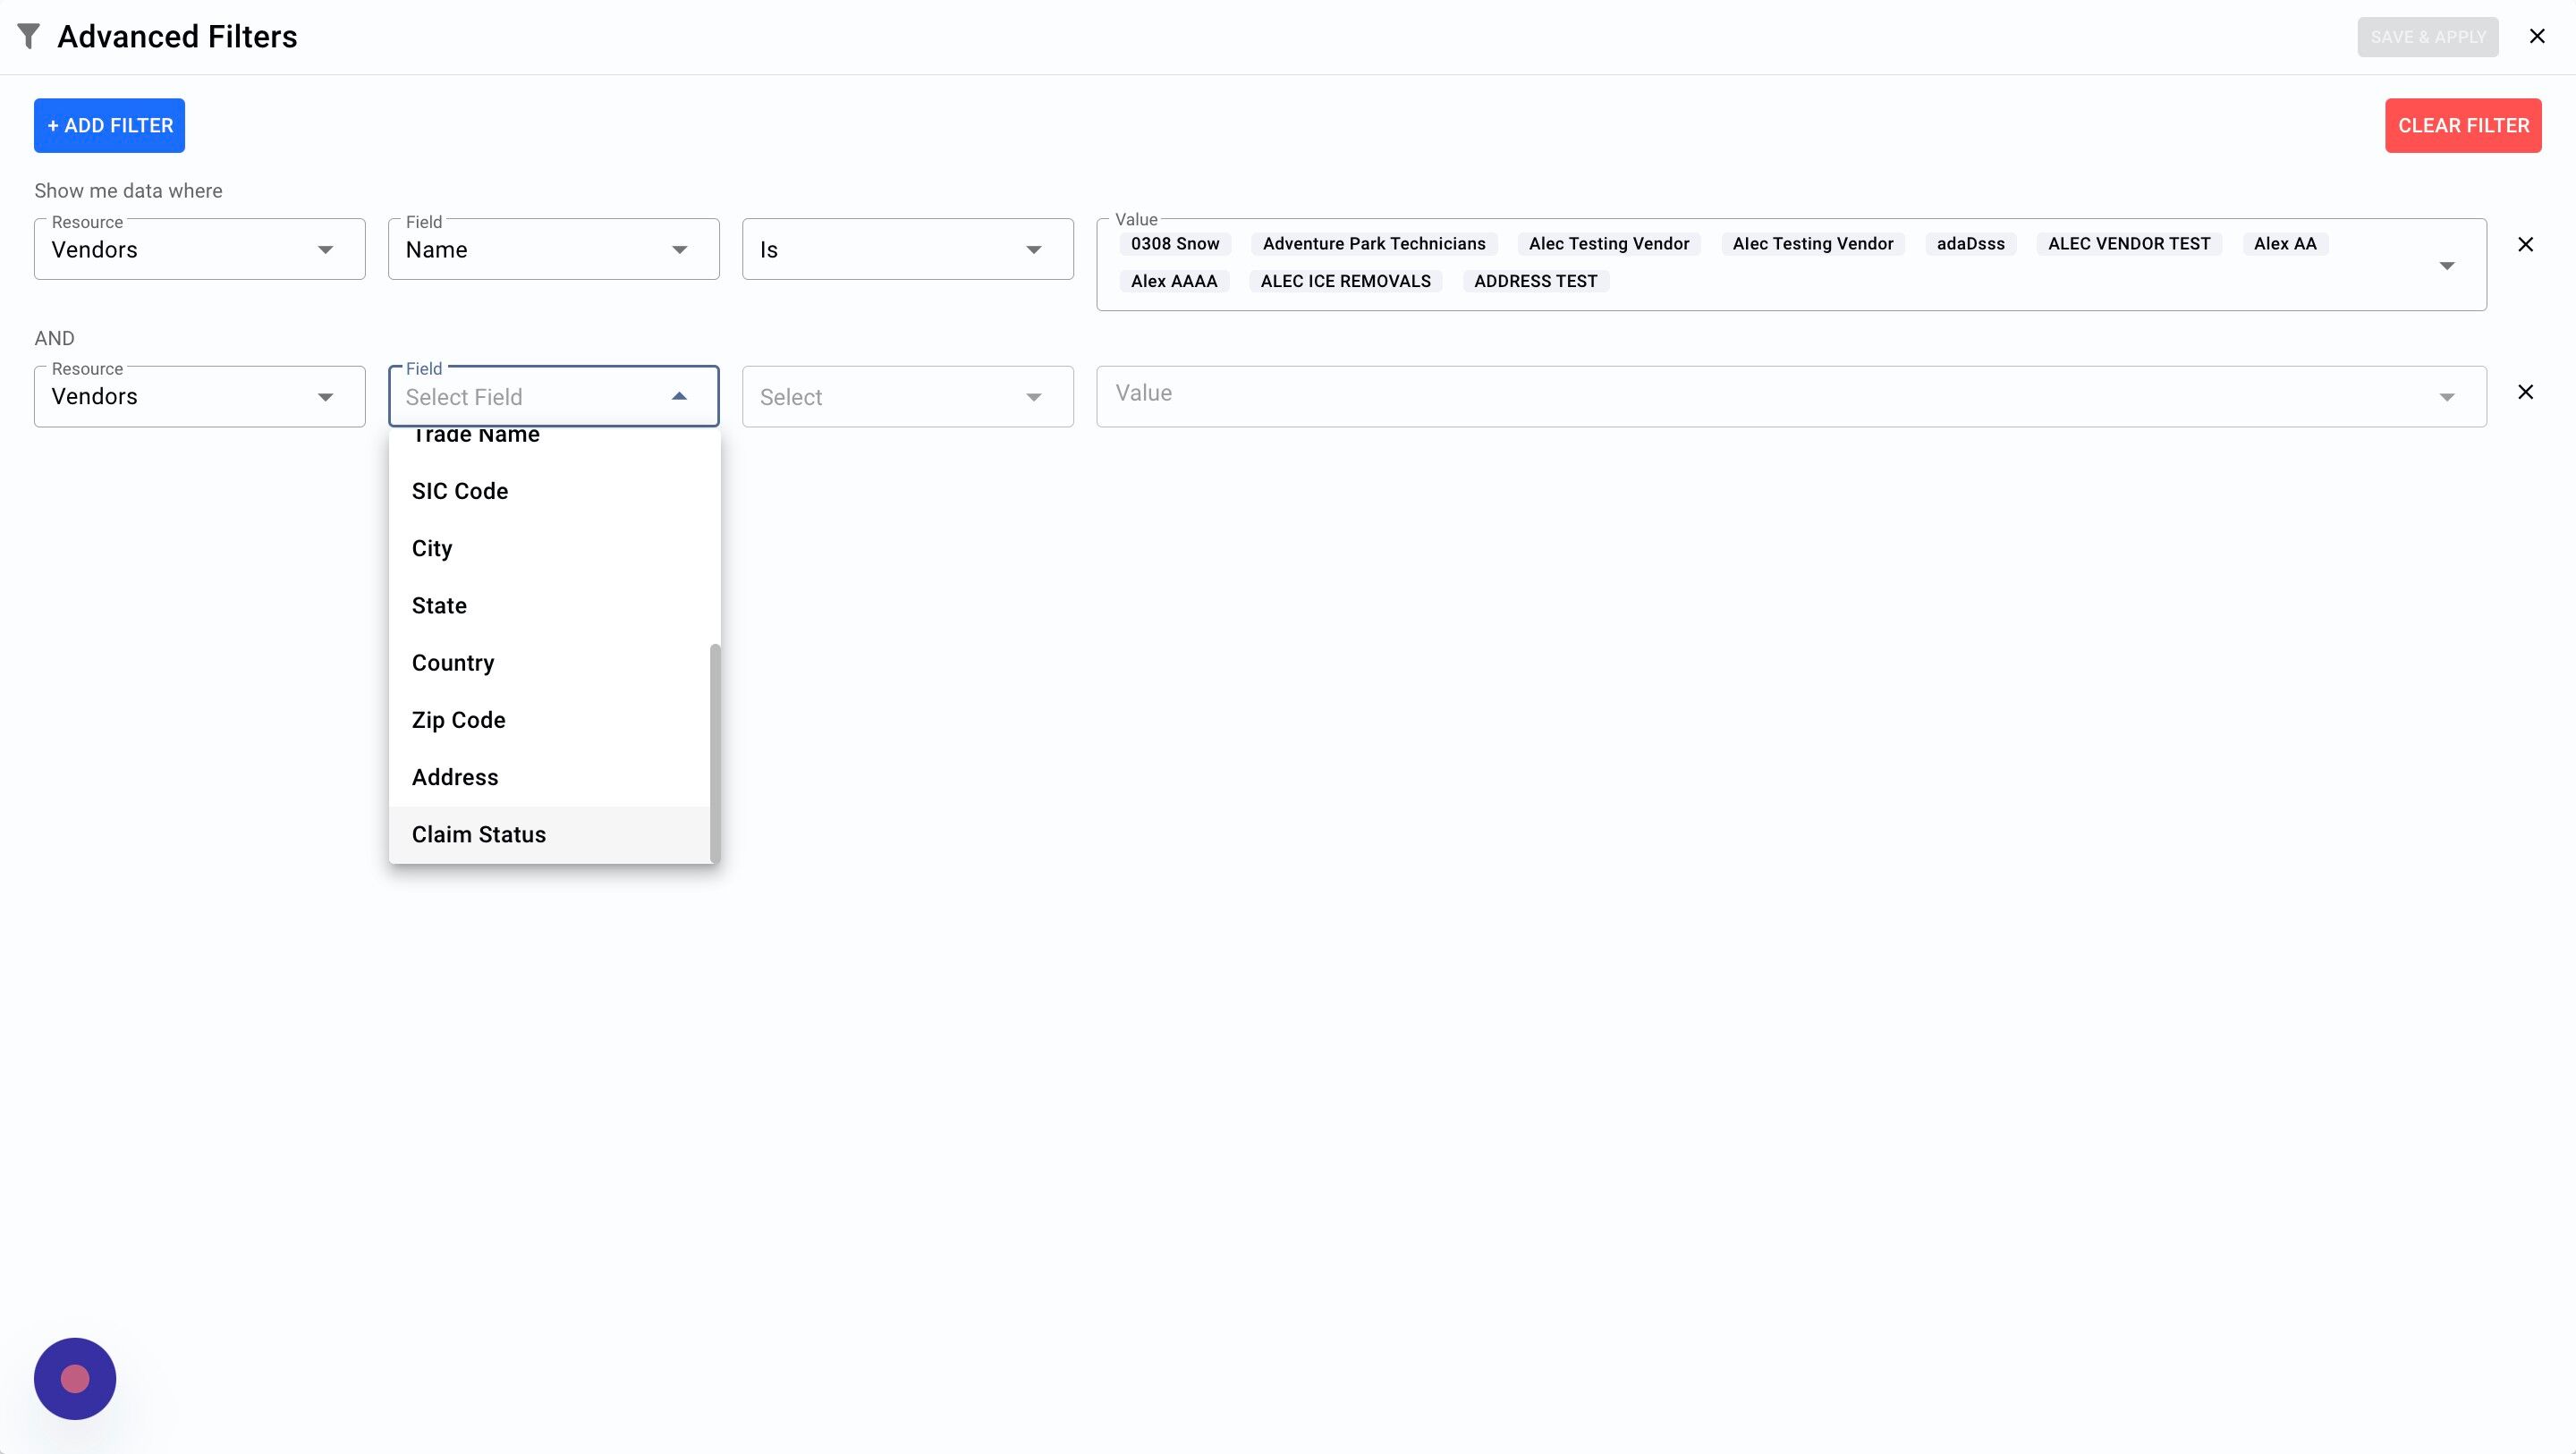Open the empty Value dropdown in second row
The height and width of the screenshot is (1454, 2576).
click(2446, 397)
